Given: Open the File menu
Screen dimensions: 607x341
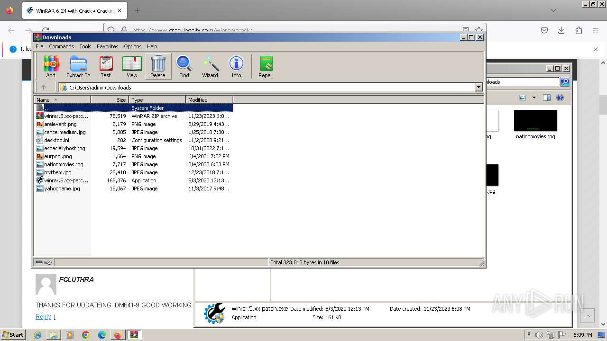Looking at the screenshot, I should 39,46.
